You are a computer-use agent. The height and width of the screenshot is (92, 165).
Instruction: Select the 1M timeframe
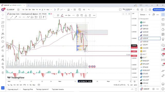click(23, 10)
